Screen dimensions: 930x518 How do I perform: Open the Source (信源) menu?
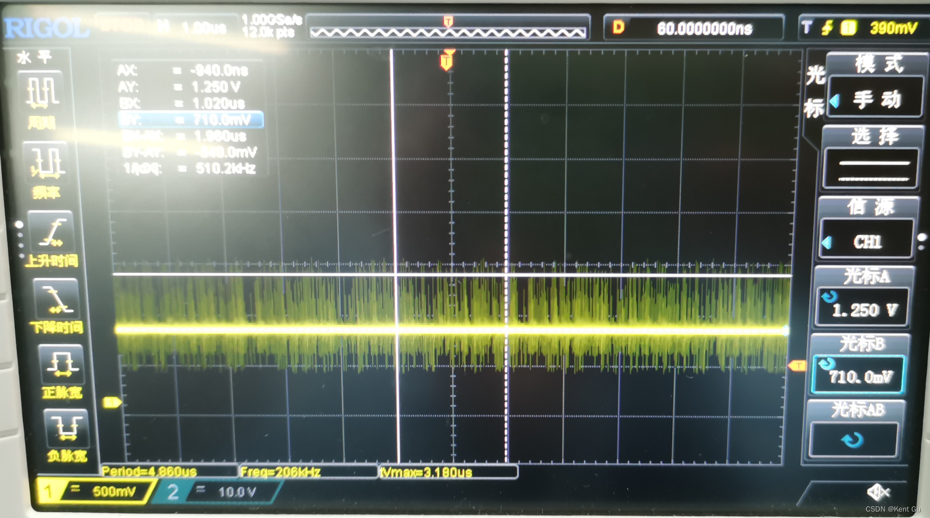[870, 206]
